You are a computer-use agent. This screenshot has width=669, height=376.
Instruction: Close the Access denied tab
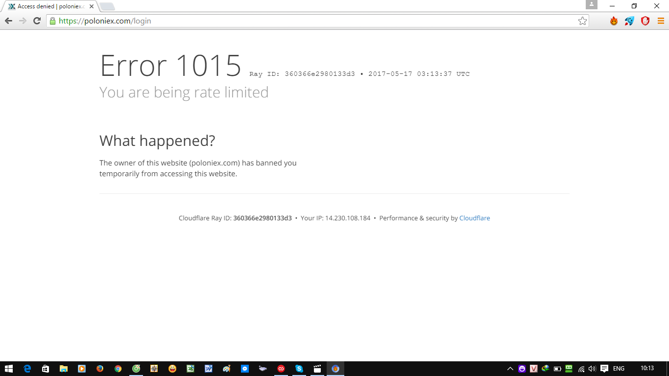(91, 7)
